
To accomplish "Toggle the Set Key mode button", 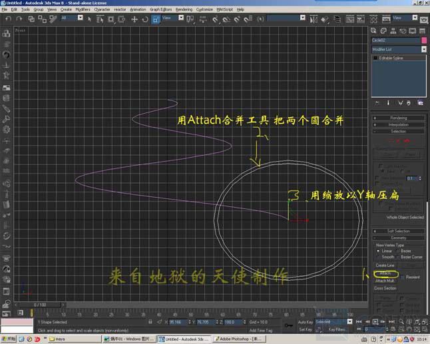I will pos(306,329).
